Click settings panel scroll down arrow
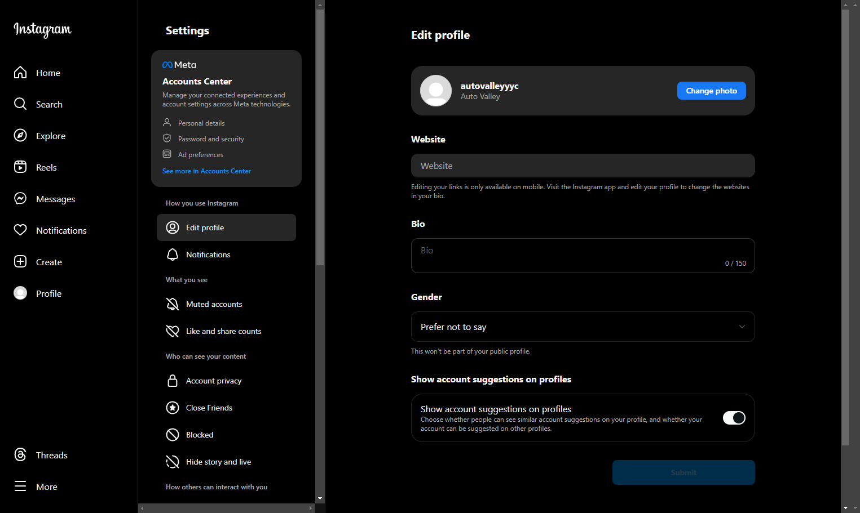 320,498
